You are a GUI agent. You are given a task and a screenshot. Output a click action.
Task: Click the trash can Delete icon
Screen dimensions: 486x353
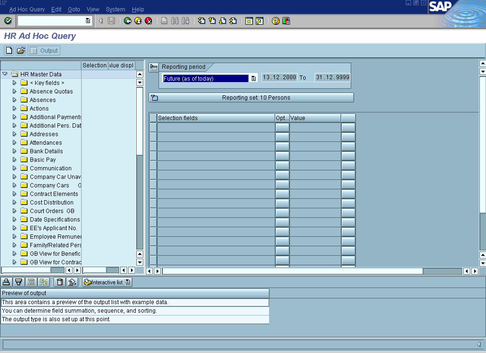[60, 282]
